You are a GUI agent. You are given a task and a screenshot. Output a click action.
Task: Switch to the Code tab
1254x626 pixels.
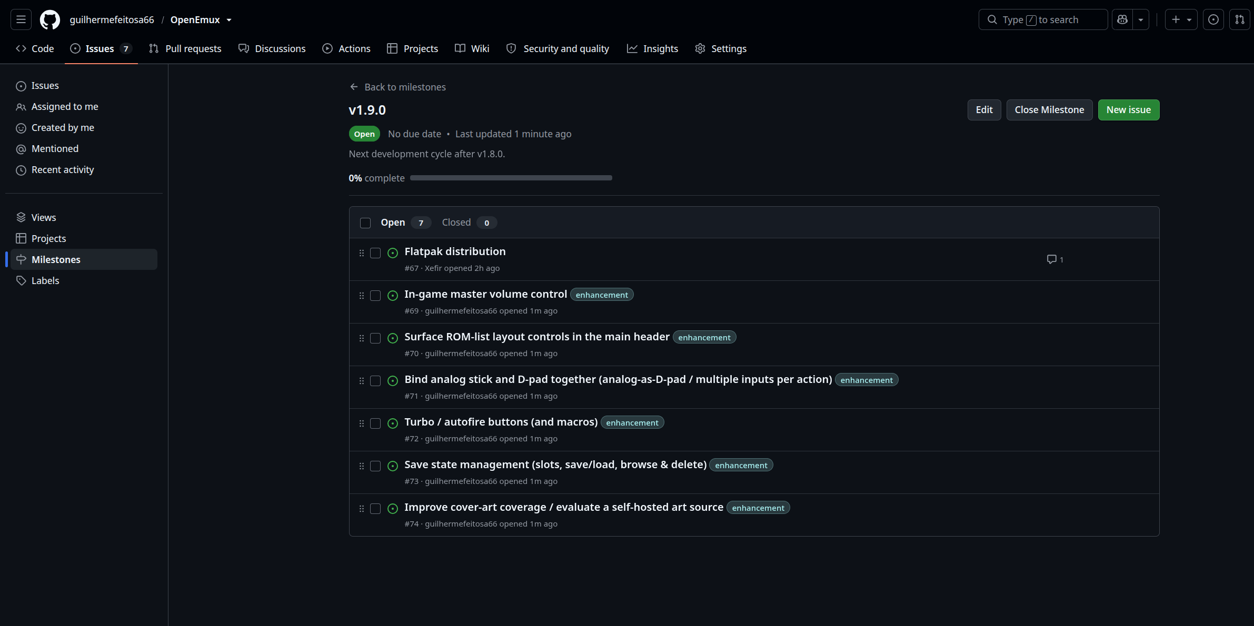35,48
